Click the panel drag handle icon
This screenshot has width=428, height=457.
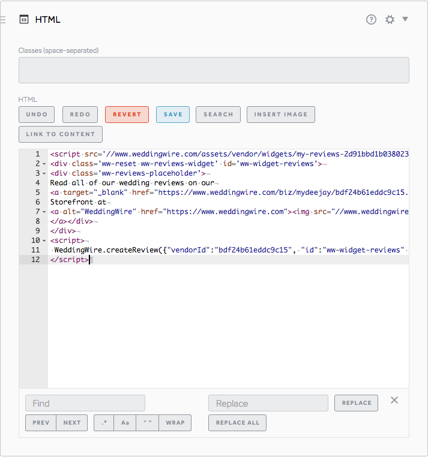click(x=3, y=19)
